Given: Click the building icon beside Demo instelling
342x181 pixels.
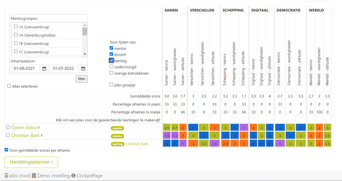Looking at the screenshot, I should coord(34,176).
